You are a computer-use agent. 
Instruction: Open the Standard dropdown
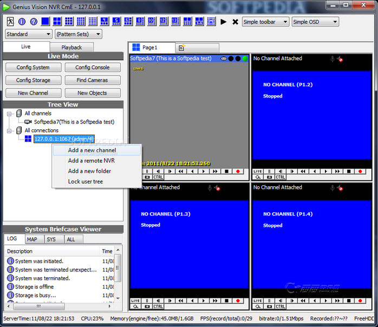click(29, 34)
